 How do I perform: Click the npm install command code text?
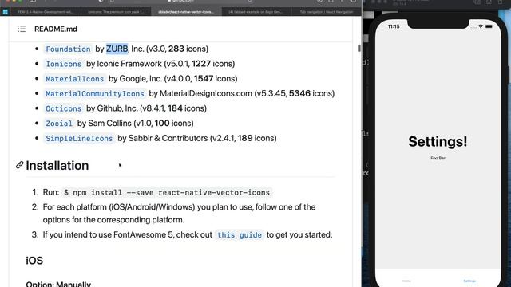[x=167, y=193]
